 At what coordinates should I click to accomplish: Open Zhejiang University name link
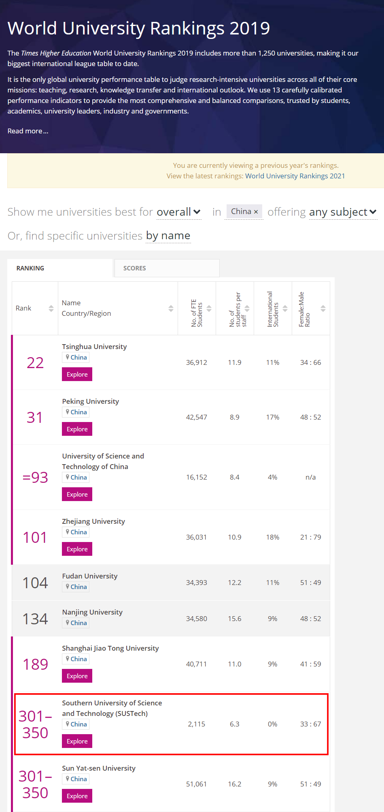(x=93, y=521)
